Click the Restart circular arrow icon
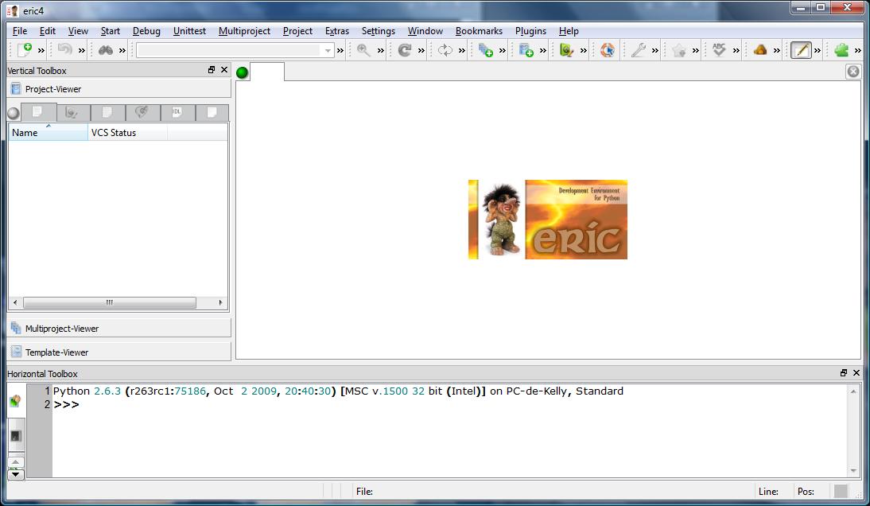The image size is (870, 506). [405, 50]
